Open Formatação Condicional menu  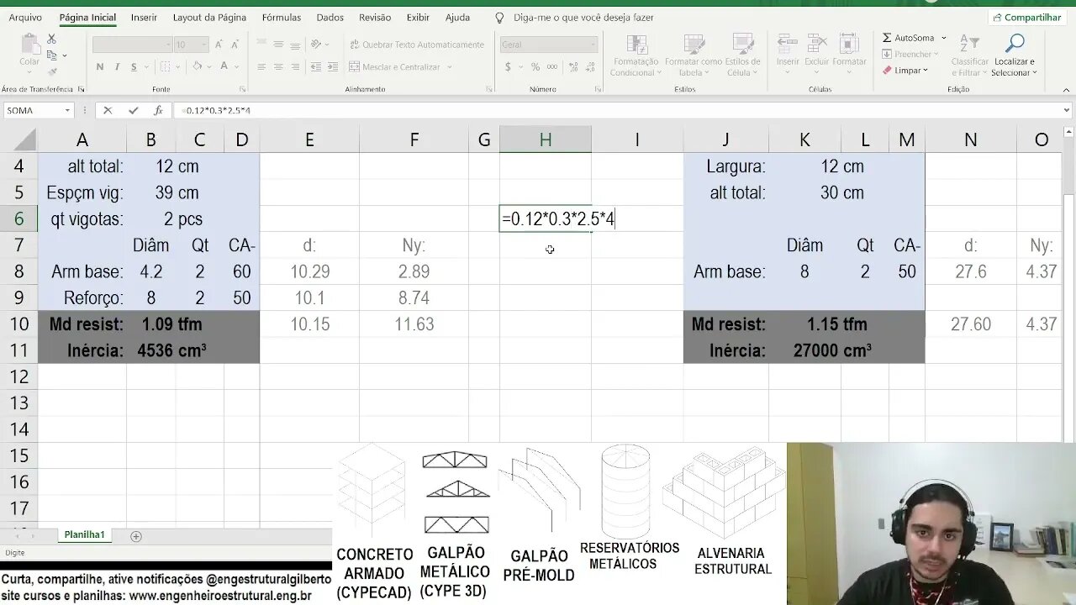tap(636, 55)
